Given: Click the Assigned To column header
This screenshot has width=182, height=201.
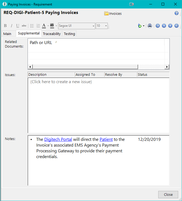Looking at the screenshot, I should pyautogui.click(x=89, y=74).
